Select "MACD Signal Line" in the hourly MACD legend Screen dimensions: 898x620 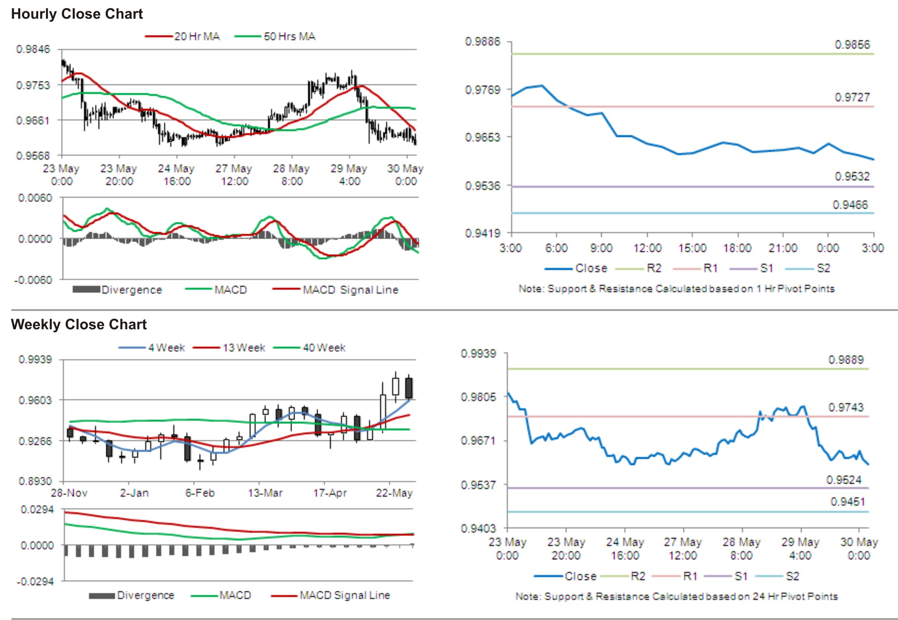[x=350, y=290]
